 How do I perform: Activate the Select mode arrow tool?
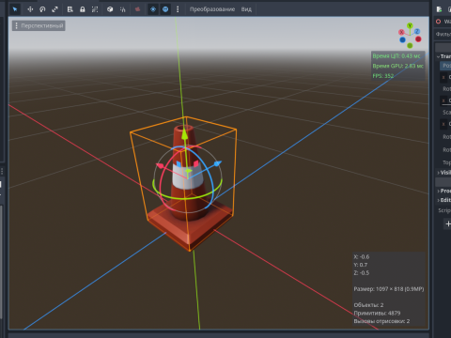coord(15,9)
